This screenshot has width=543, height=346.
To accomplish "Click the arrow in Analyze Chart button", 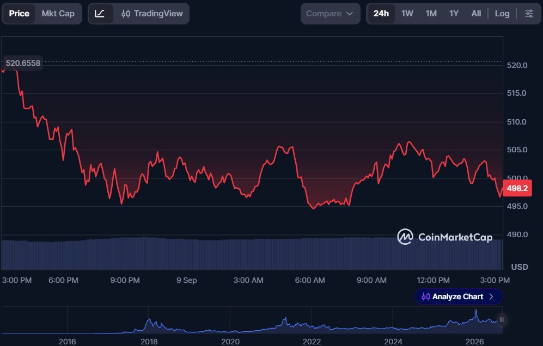I will point(491,296).
